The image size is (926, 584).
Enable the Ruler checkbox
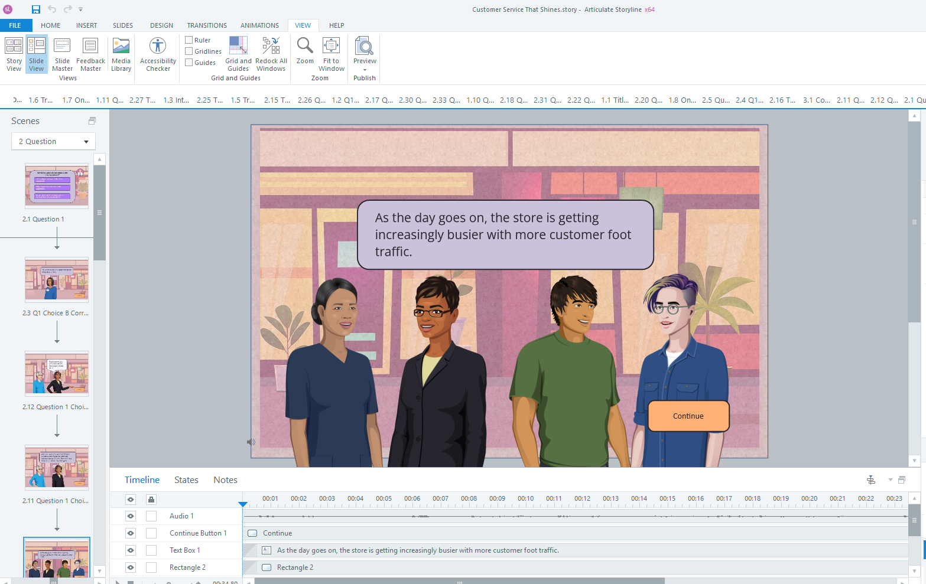tap(189, 40)
